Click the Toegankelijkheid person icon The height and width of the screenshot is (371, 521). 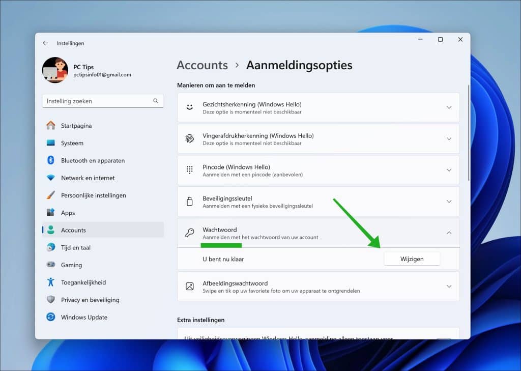point(51,282)
